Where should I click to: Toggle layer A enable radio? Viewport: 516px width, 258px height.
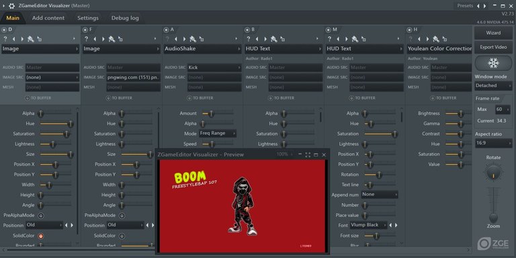coord(166,30)
